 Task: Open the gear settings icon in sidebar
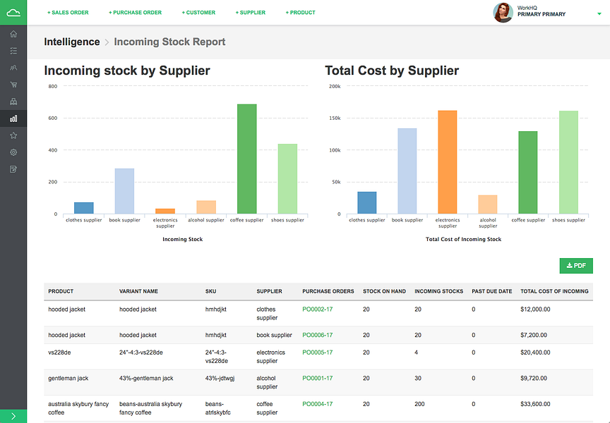click(x=13, y=152)
